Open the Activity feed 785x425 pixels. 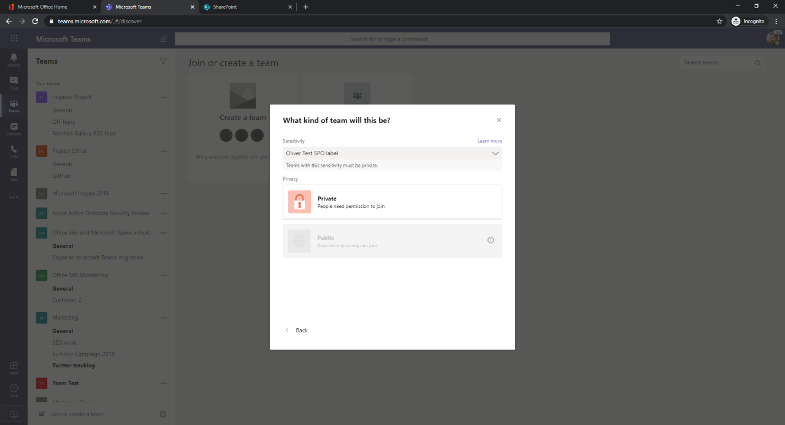[13, 58]
